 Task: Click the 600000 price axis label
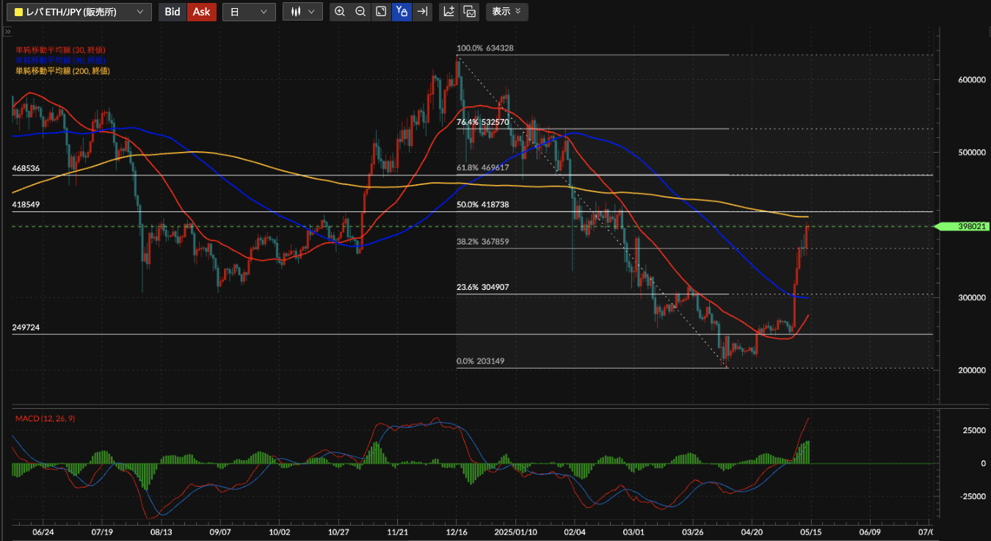coord(970,79)
